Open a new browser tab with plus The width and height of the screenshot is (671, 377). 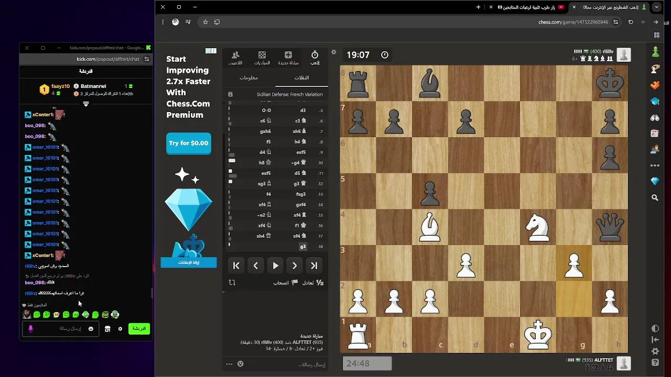(478, 7)
